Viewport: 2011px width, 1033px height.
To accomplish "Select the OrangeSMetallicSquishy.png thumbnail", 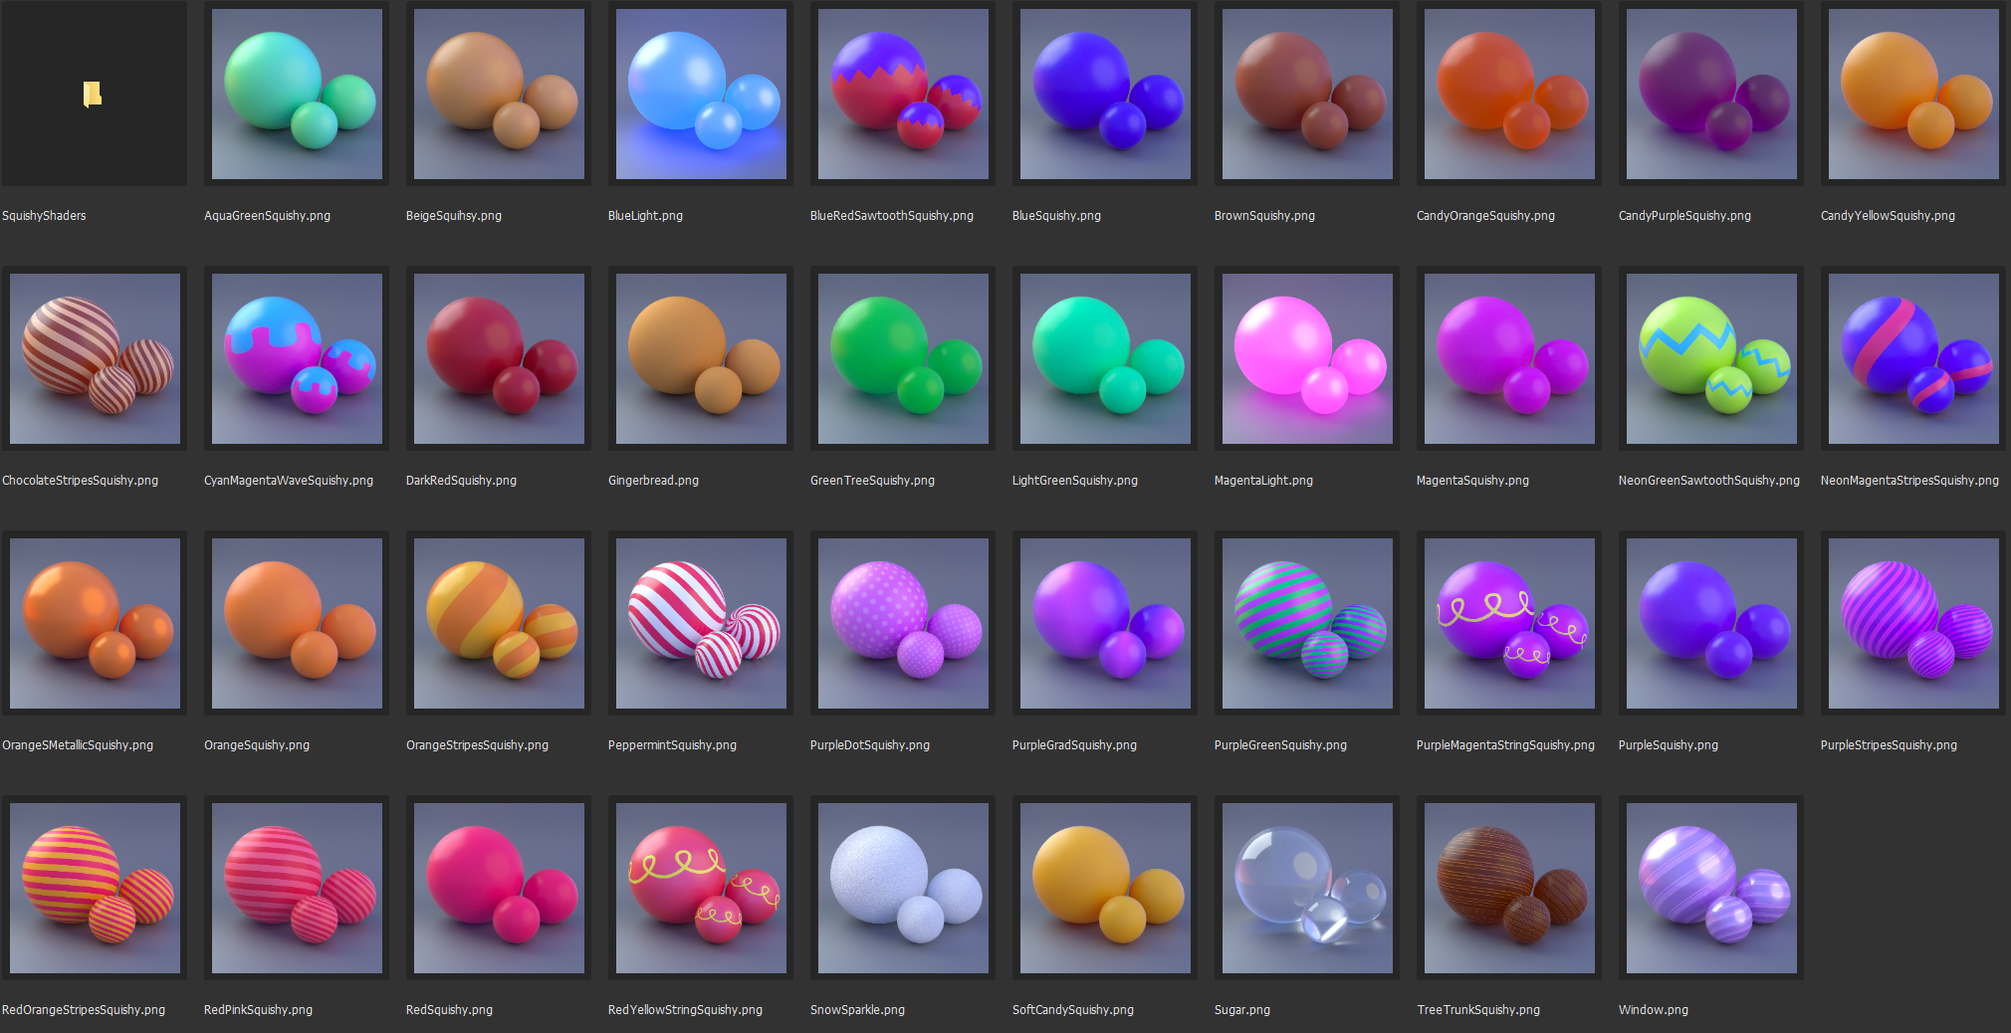I will (x=95, y=624).
